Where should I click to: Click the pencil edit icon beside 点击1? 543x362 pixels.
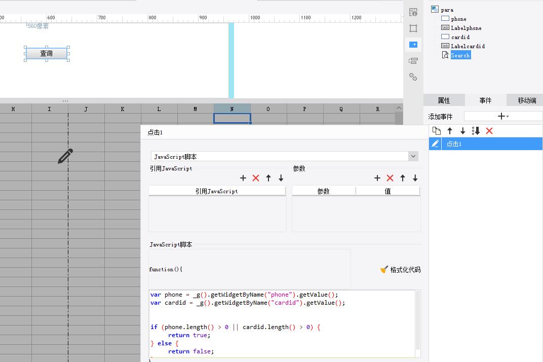[x=435, y=143]
